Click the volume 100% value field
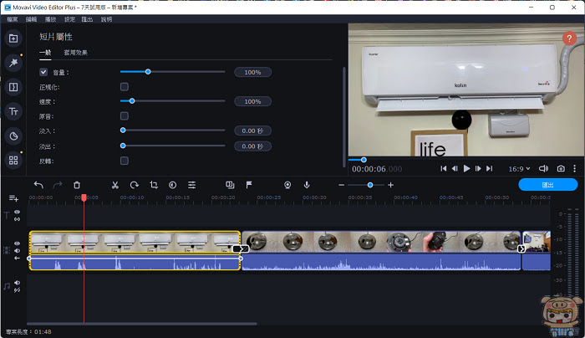This screenshot has height=338, width=585. click(x=252, y=72)
